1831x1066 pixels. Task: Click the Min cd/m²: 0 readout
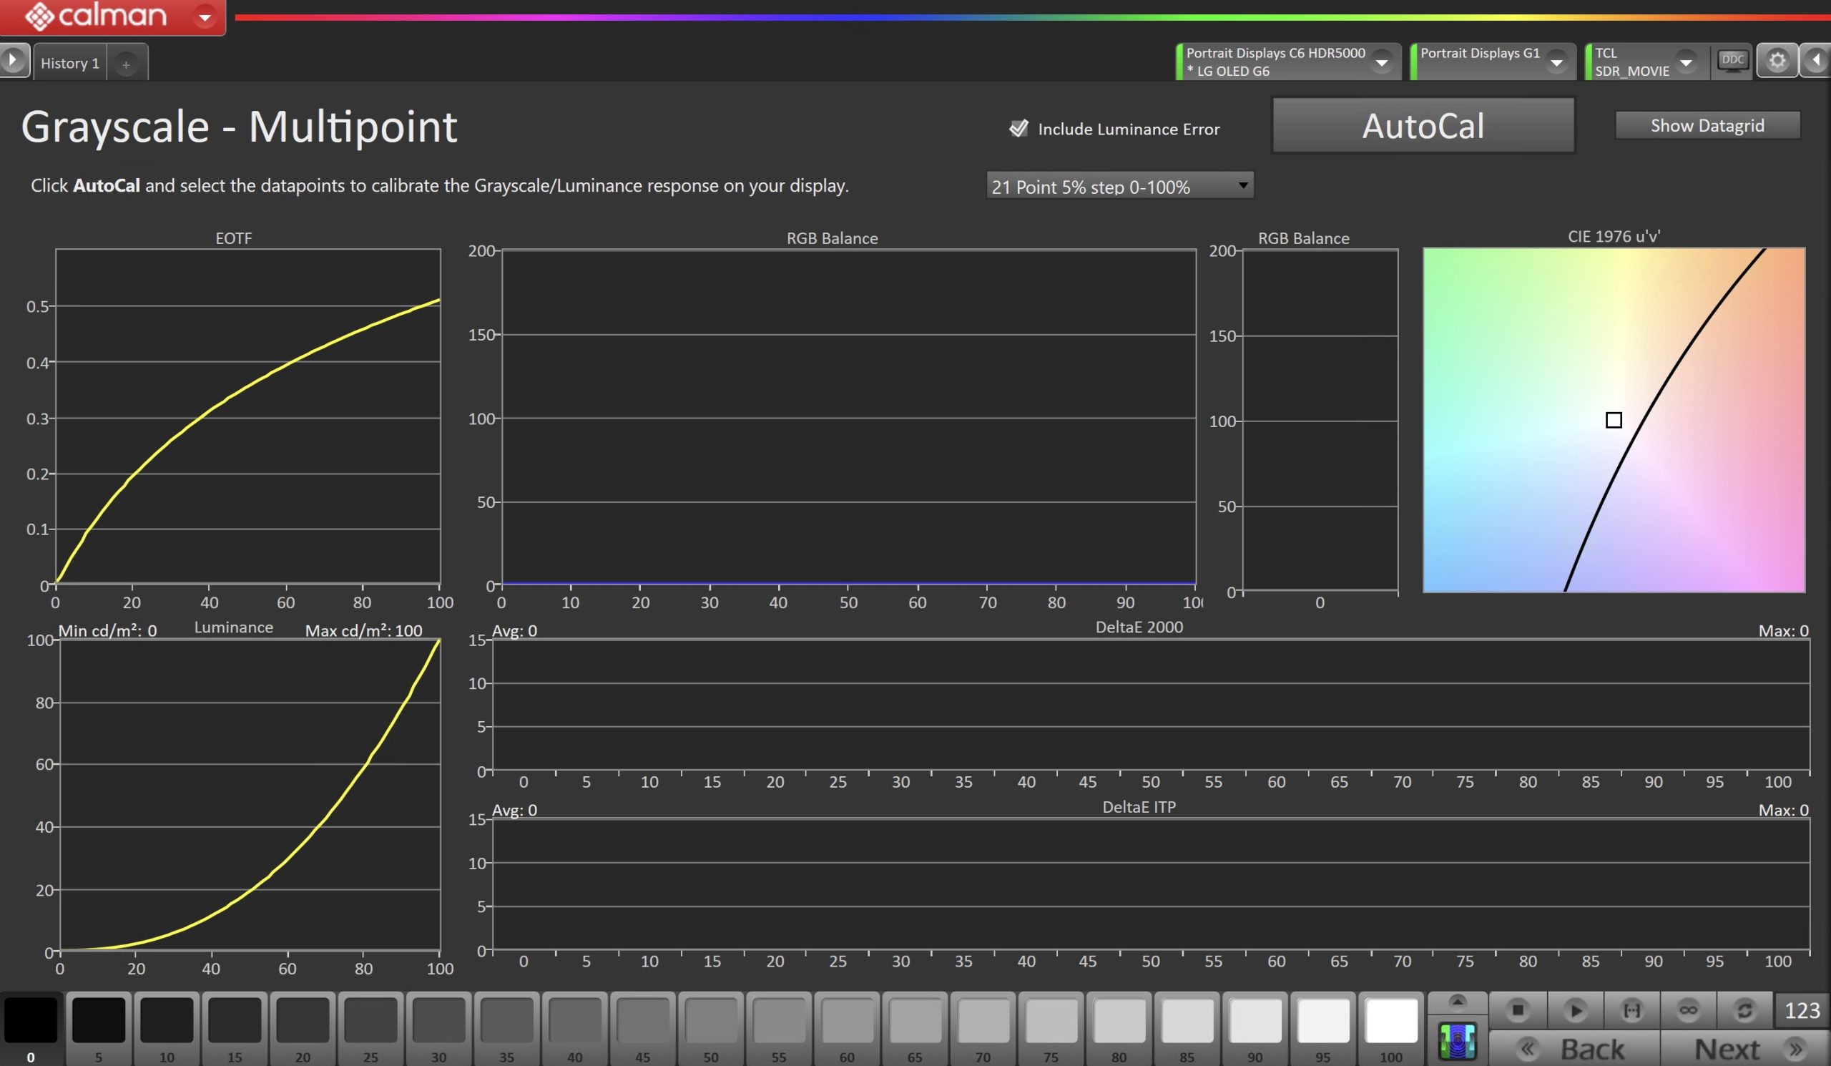click(107, 631)
